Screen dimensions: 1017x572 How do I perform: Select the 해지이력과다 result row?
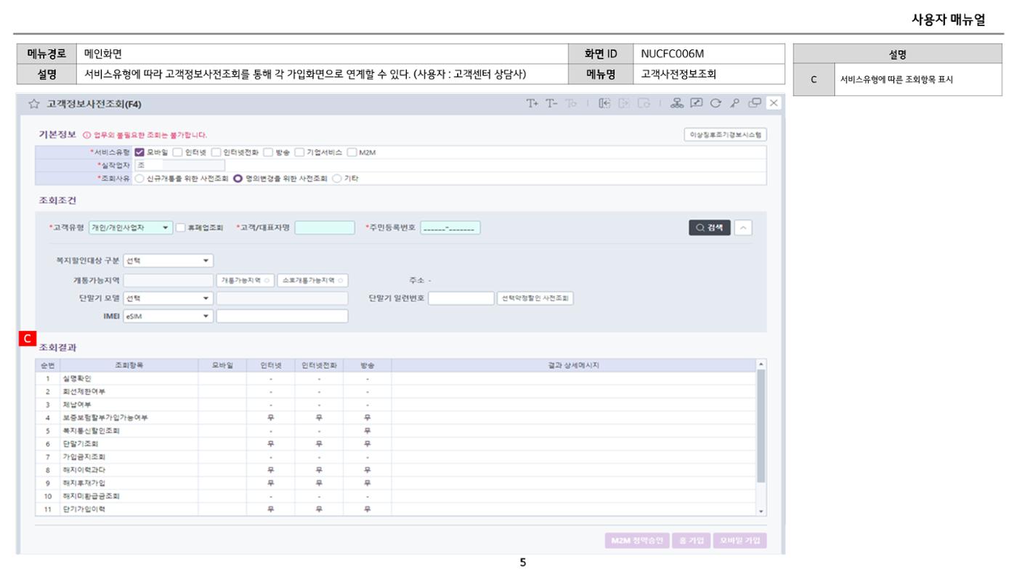[396, 470]
